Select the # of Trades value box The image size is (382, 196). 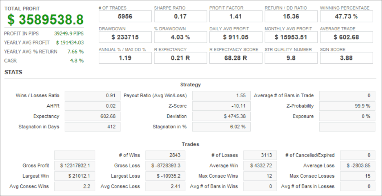(x=125, y=16)
